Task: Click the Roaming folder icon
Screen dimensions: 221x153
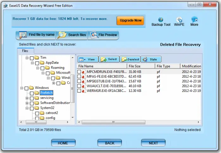Action: click(x=47, y=68)
